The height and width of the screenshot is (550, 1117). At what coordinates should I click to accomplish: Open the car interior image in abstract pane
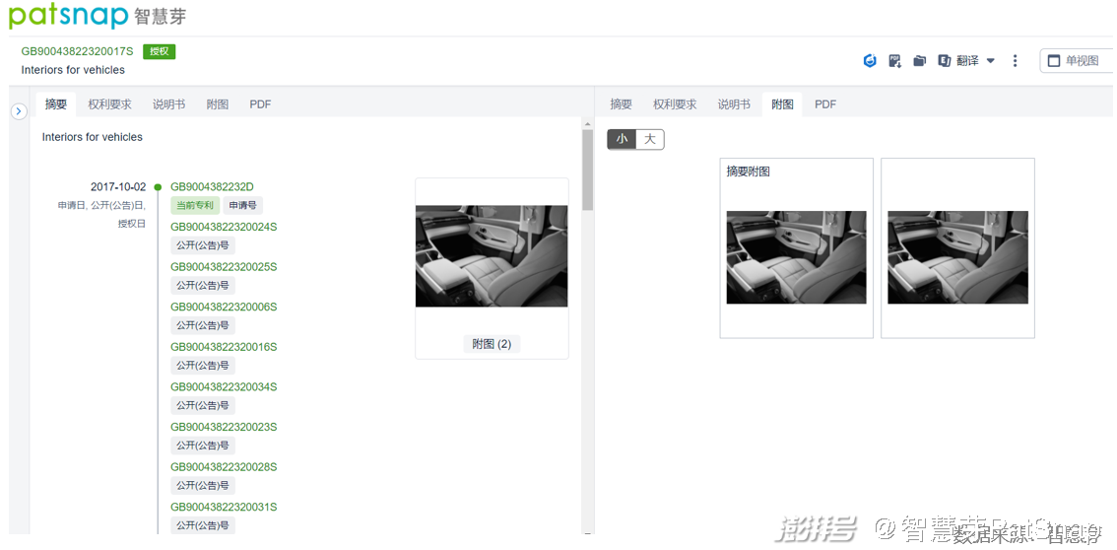492,256
